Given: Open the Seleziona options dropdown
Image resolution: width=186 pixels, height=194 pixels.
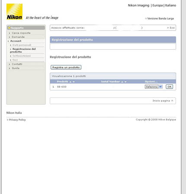Looking at the screenshot, I should pos(154,87).
